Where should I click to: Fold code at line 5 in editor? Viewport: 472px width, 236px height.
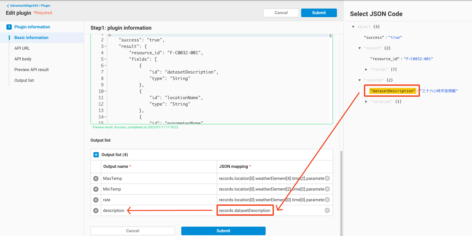tap(105, 59)
